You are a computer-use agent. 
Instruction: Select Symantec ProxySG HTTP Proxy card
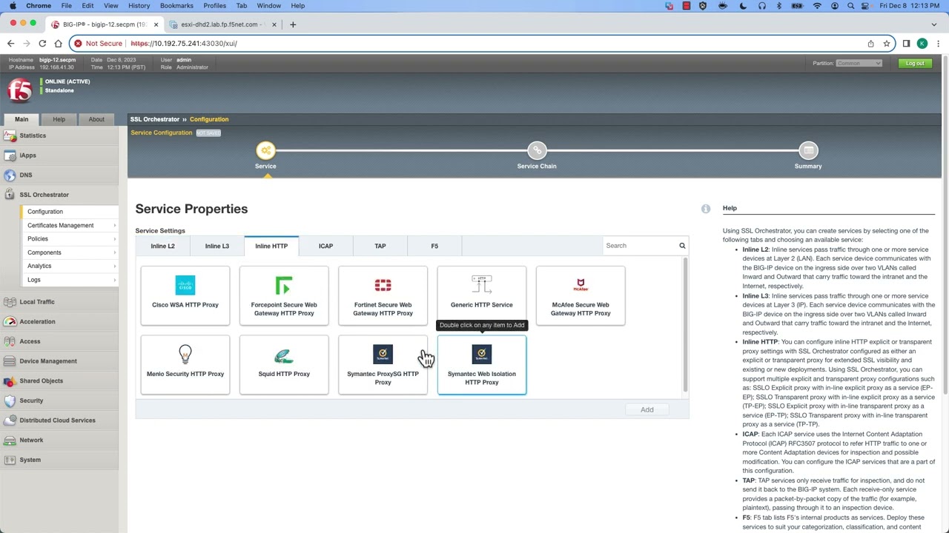[383, 365]
